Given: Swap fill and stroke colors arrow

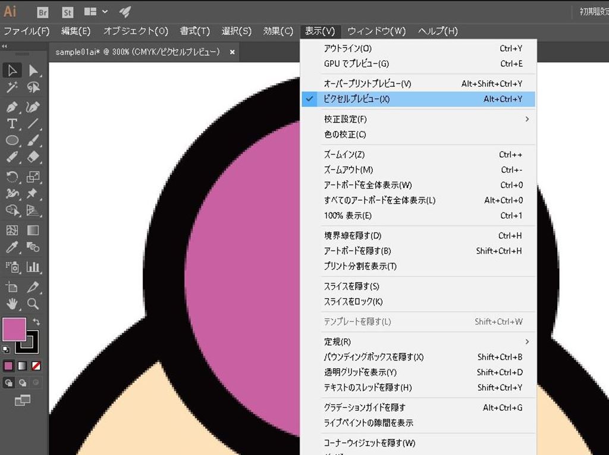Looking at the screenshot, I should point(36,322).
